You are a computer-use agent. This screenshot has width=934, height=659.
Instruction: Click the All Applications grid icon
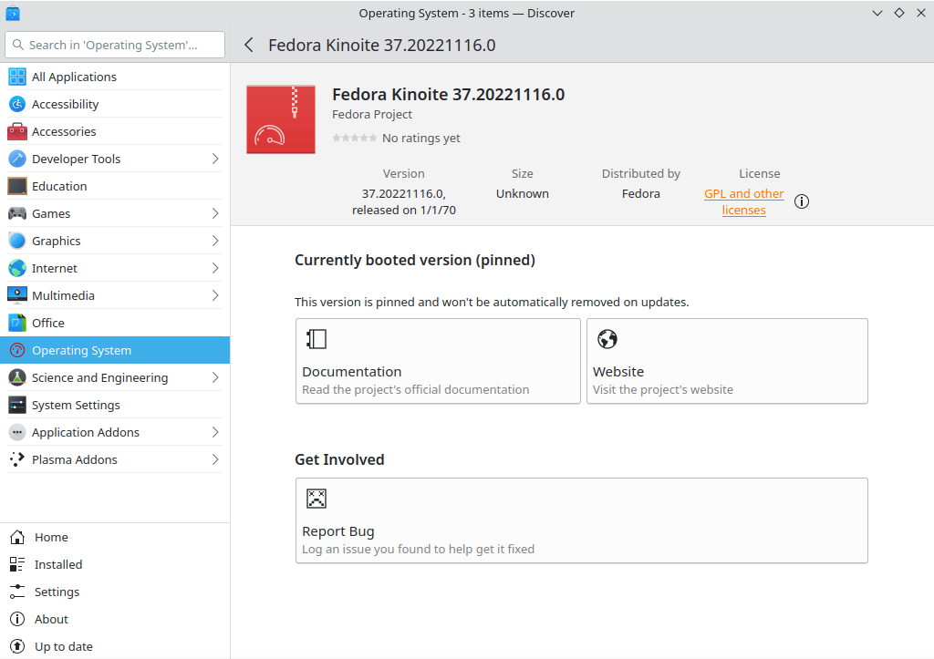(17, 77)
